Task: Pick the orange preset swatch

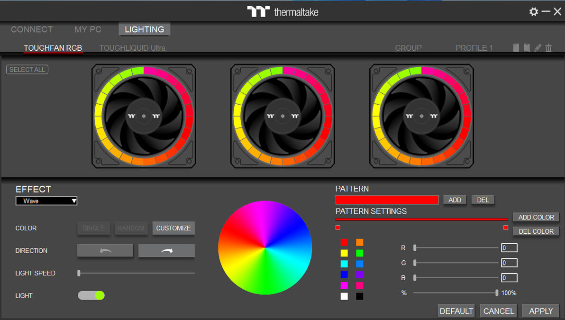Action: pyautogui.click(x=360, y=243)
